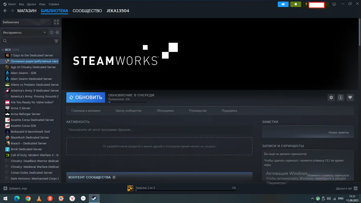Click the activity text input field
This screenshot has height=203, width=361.
(159, 130)
